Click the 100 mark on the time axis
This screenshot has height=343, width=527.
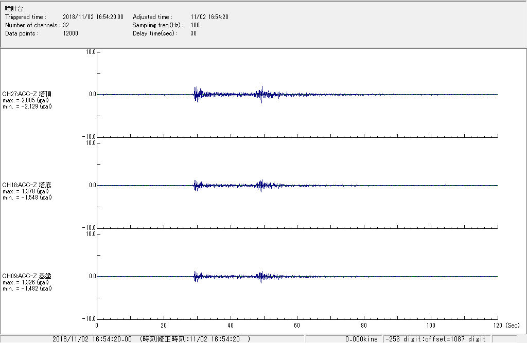click(431, 326)
